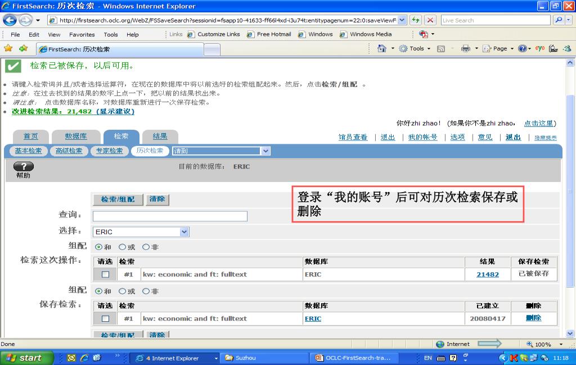Click the black question mark help icon
This screenshot has width=576, height=365.
click(23, 166)
